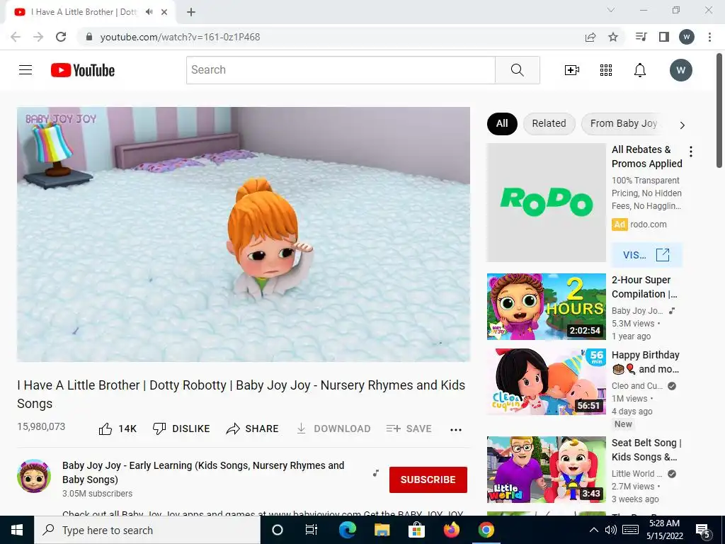Open the 2-Hour Super Compilation video title

click(x=644, y=287)
